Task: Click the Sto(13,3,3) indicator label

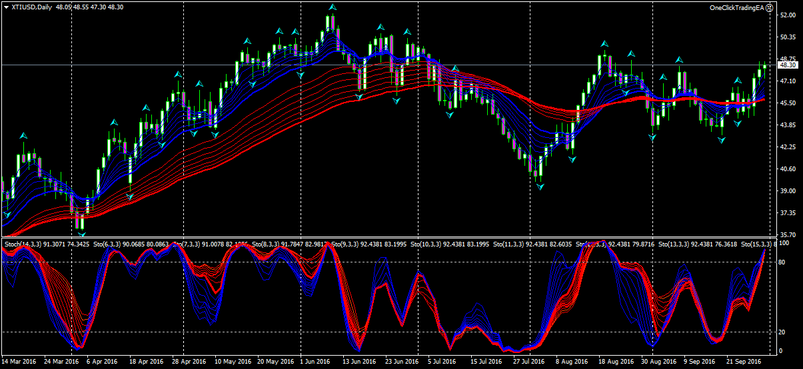Action: 674,245
